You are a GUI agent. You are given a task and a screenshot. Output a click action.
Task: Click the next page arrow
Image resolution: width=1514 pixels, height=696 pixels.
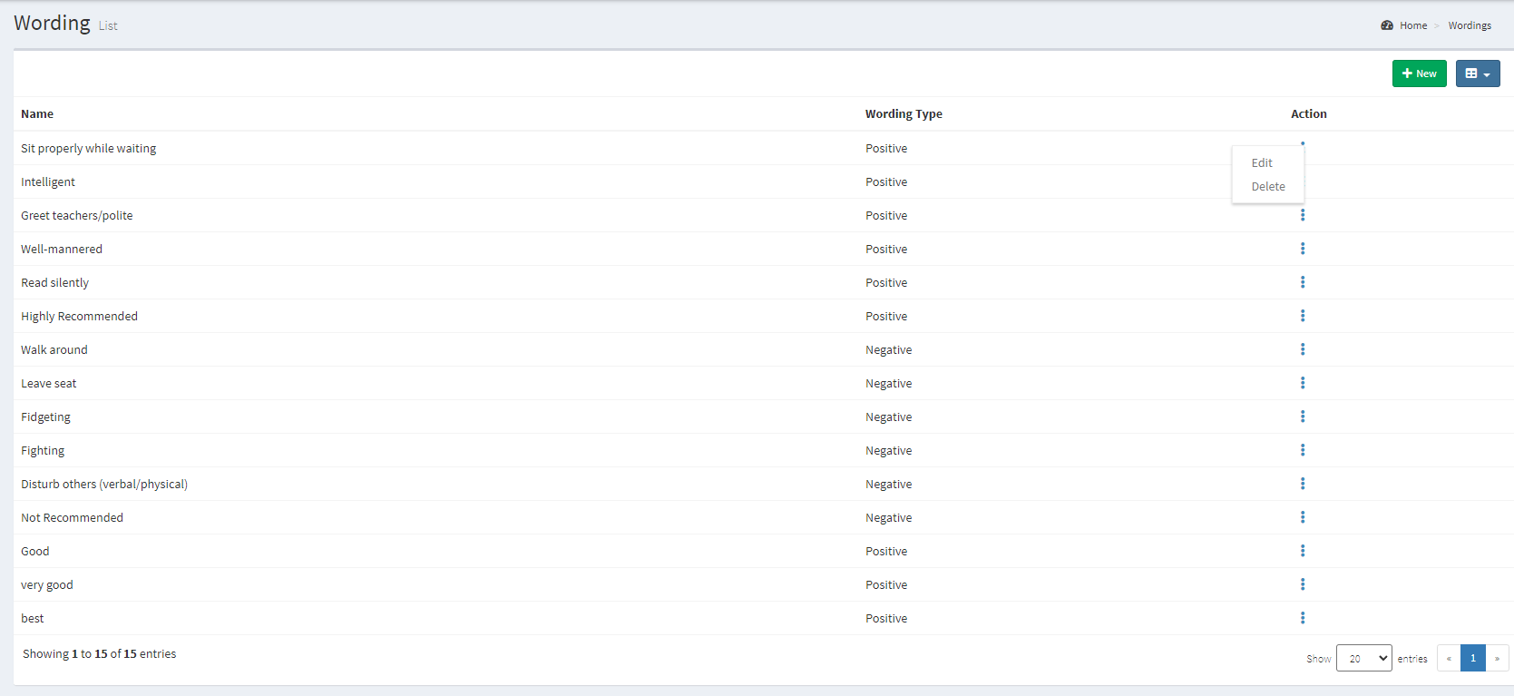[x=1497, y=658]
